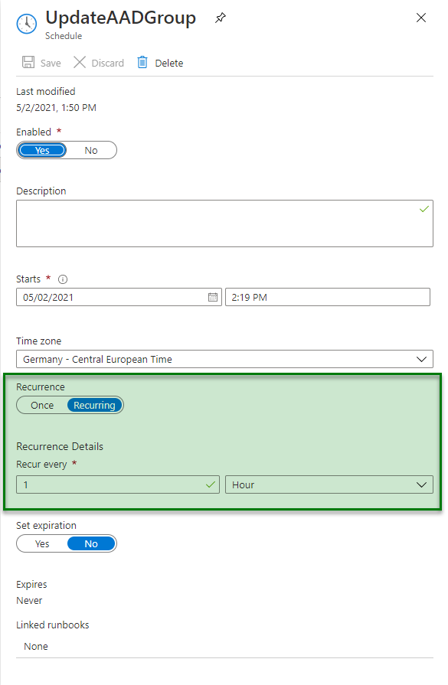
Task: Click the Recur every number field
Action: 118,484
